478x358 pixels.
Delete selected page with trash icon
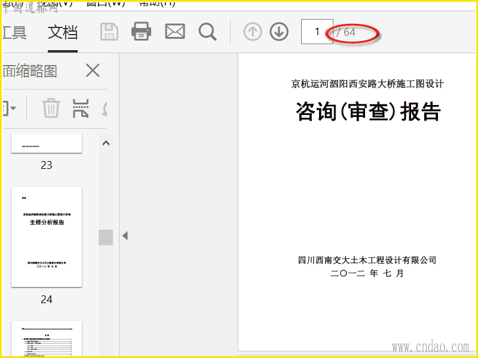tap(51, 108)
